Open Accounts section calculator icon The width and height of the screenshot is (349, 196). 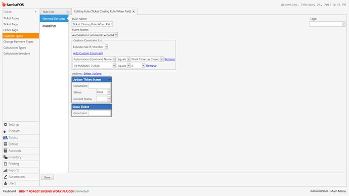(x=6, y=151)
